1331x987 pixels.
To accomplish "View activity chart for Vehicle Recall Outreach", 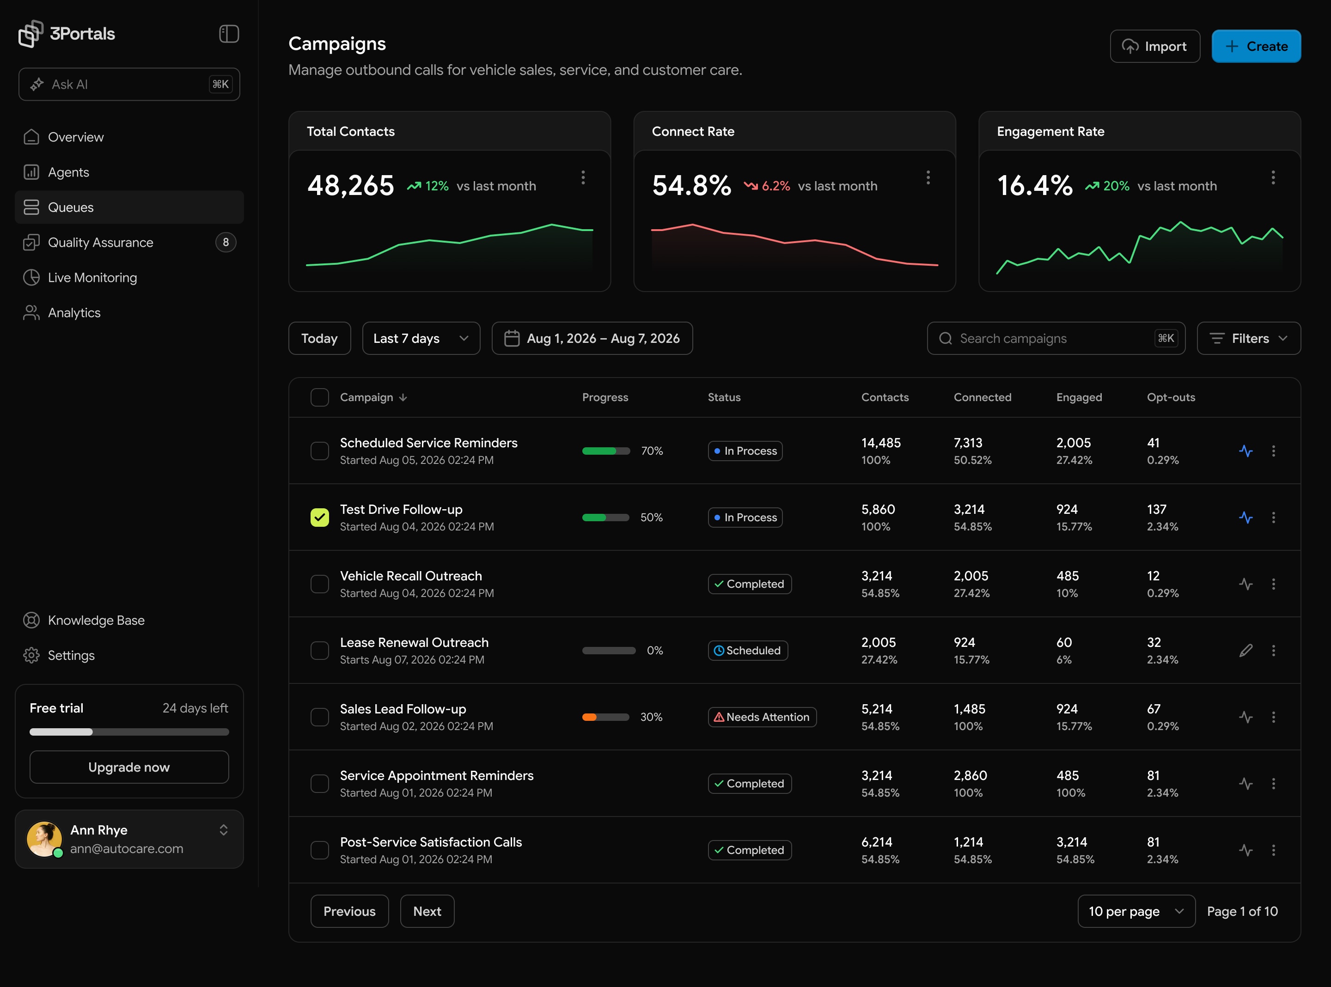I will pos(1246,584).
